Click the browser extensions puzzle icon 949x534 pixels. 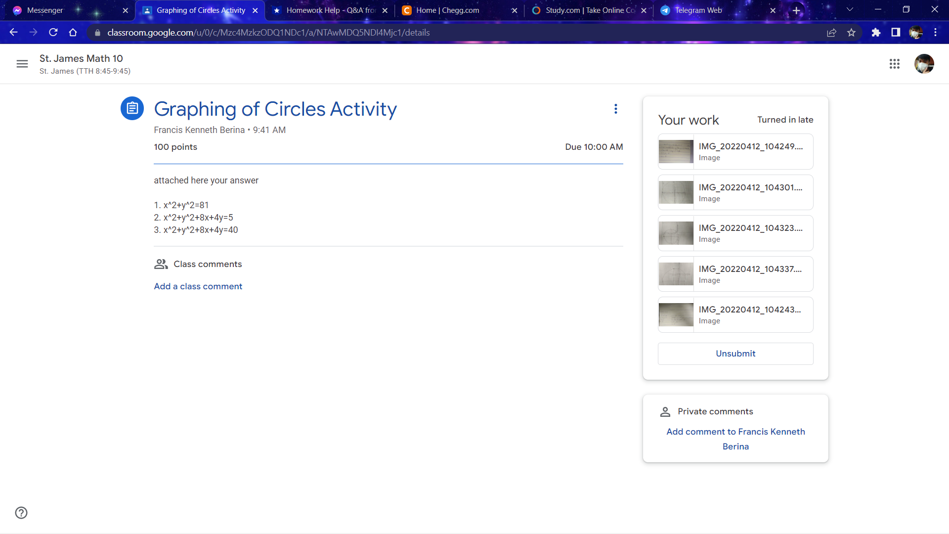(876, 33)
